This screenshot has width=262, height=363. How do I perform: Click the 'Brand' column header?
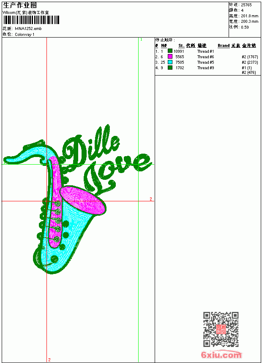pos(224,46)
